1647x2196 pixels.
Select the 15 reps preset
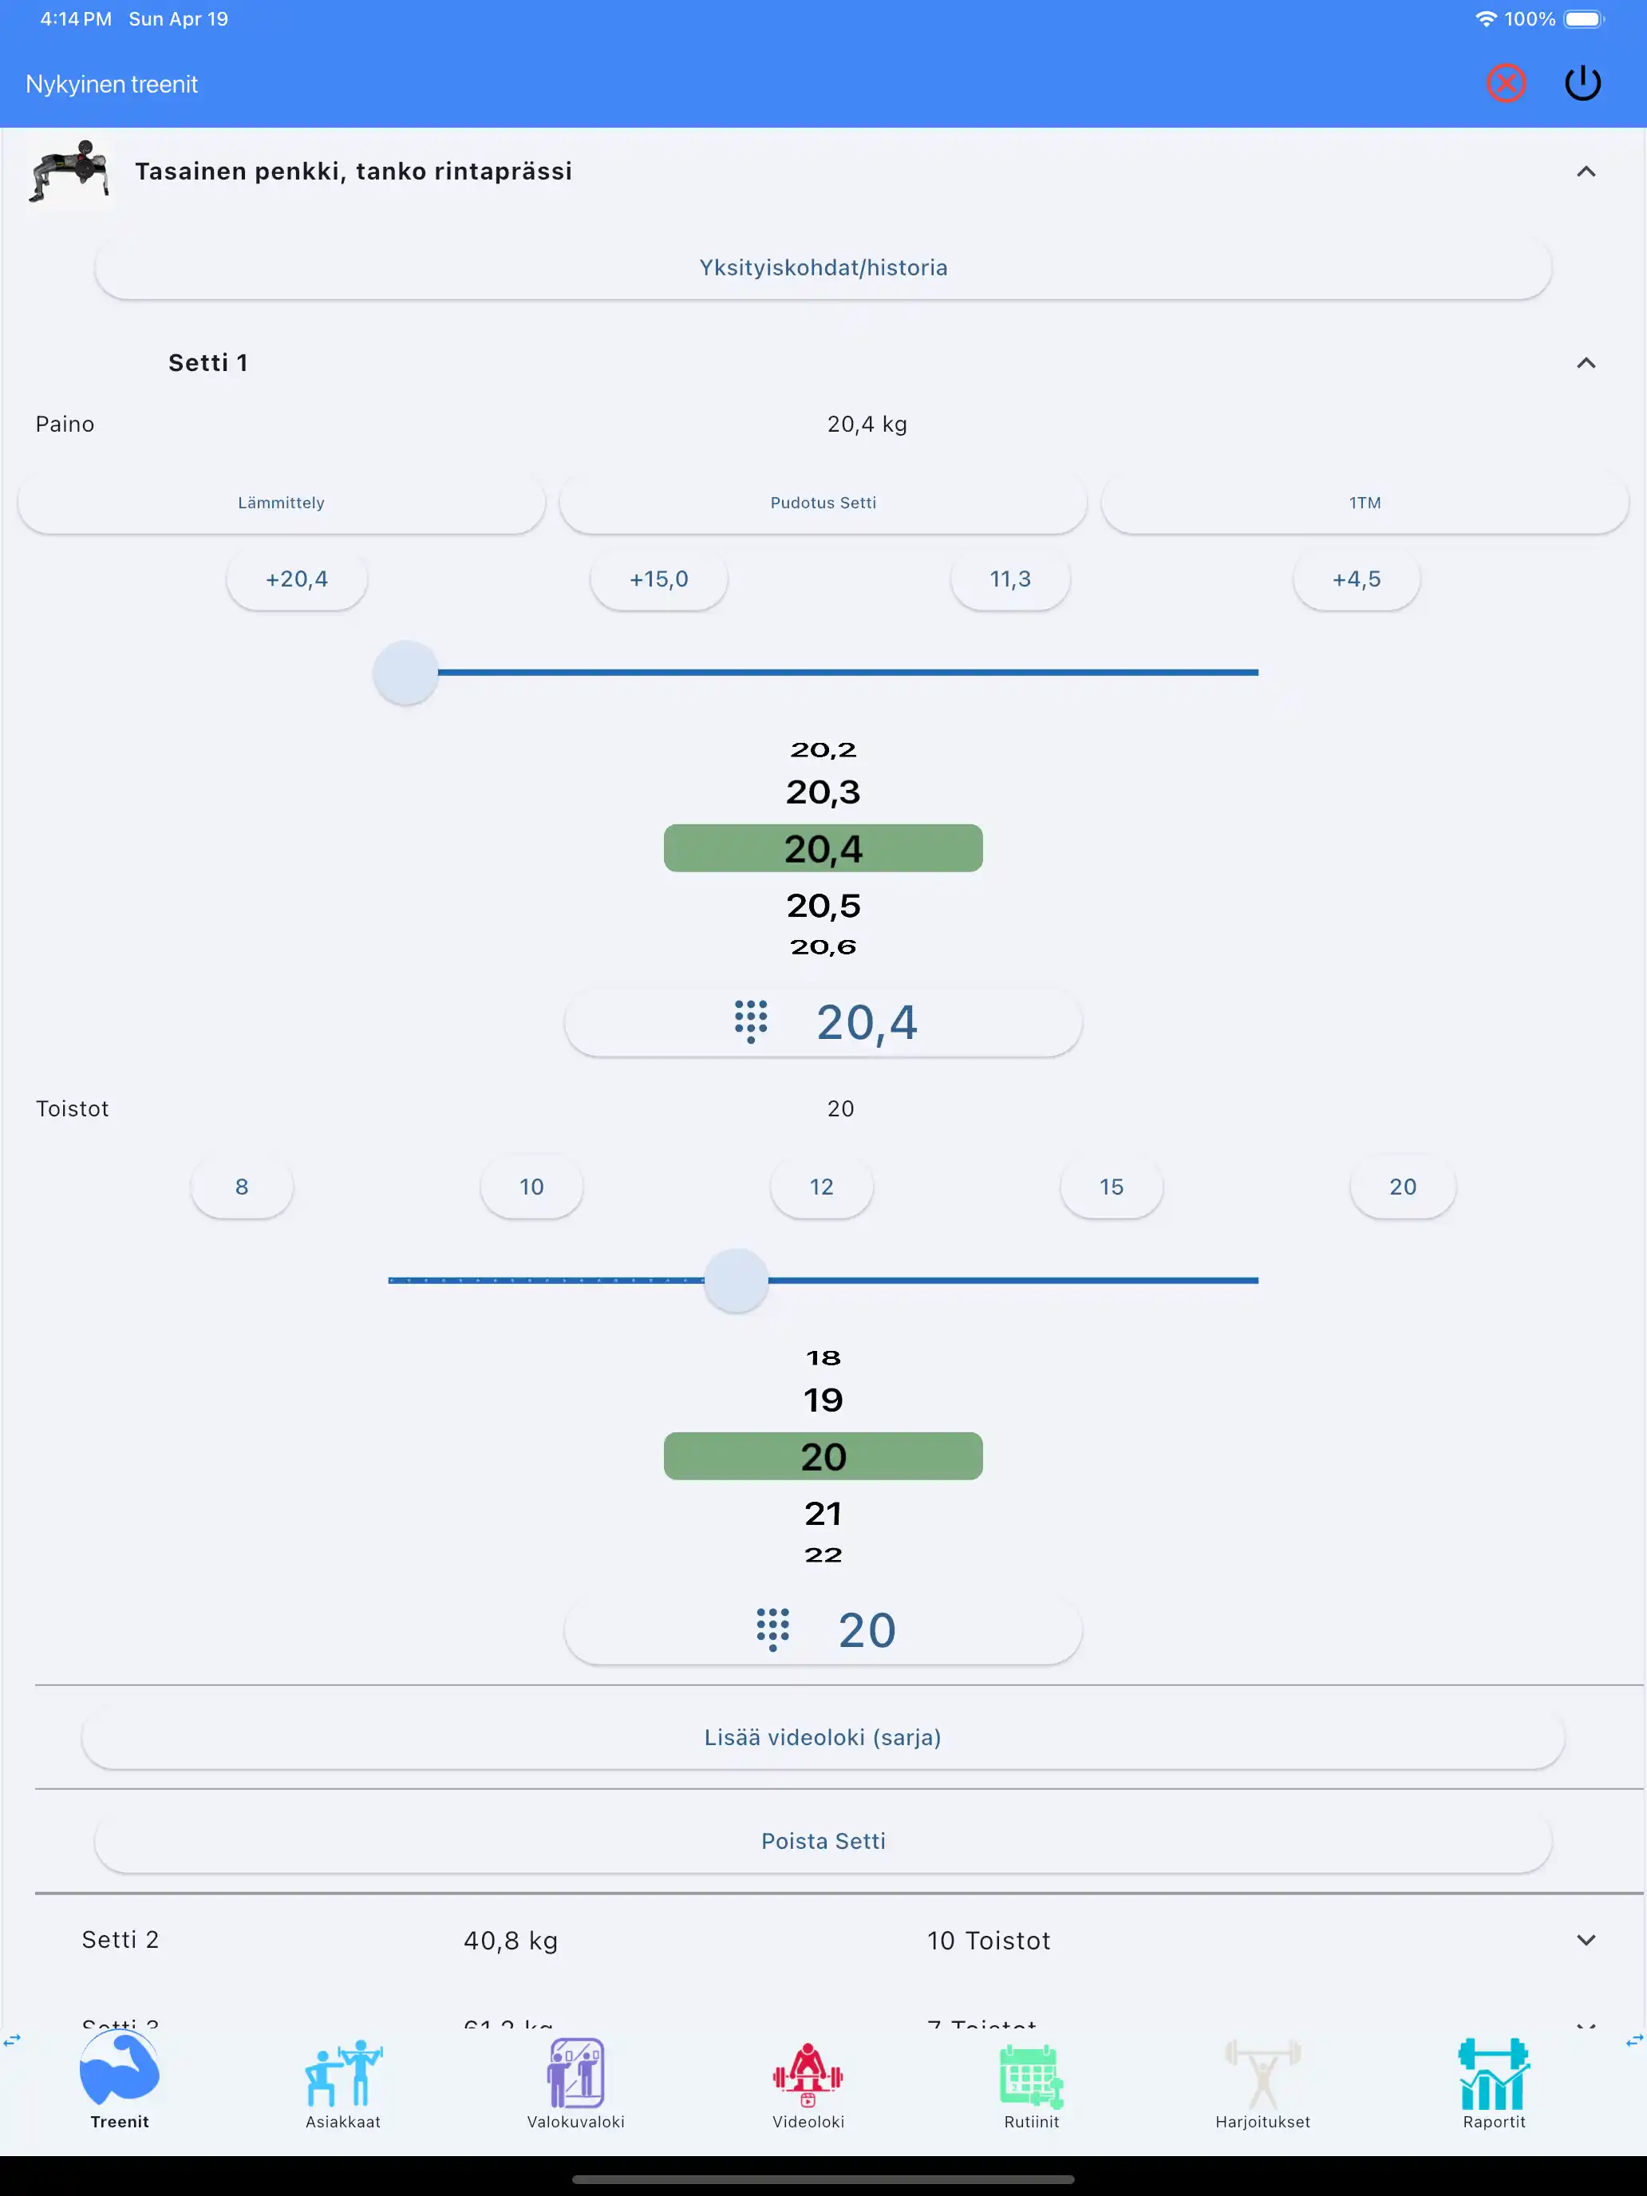(x=1111, y=1187)
